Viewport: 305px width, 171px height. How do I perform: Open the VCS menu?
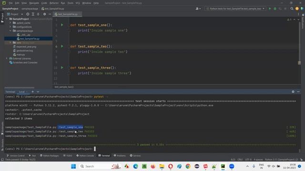coord(78,3)
